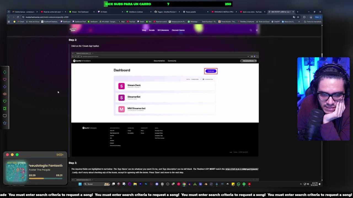
Task: Click the red eye overlay sidebar icon
Action: click(5, 94)
